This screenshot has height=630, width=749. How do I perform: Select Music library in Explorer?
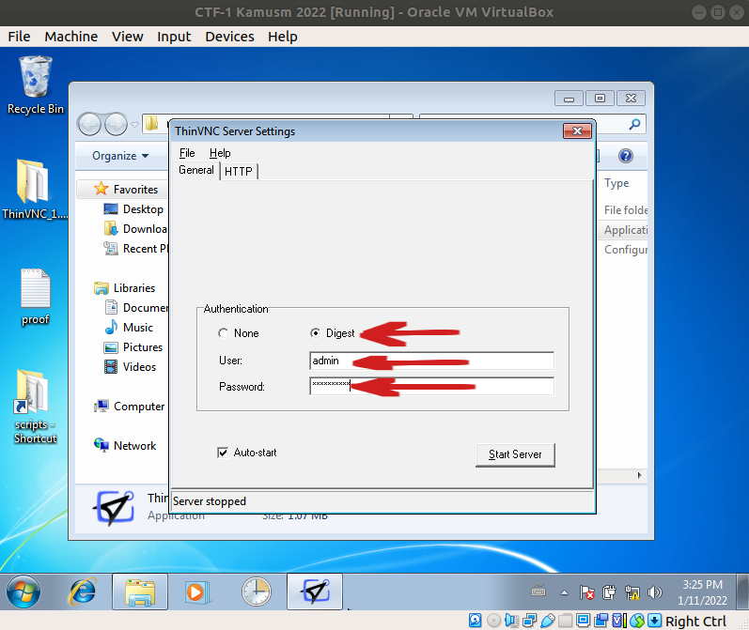pos(129,328)
